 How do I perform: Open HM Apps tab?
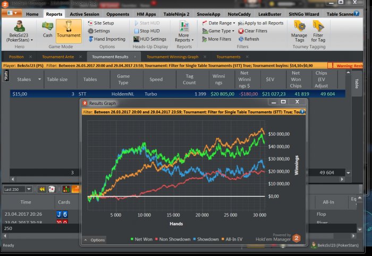click(146, 14)
